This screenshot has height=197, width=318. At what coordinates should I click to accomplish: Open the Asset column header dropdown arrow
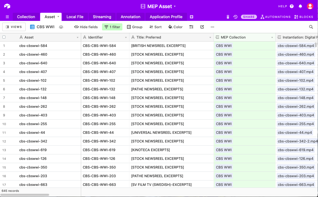coord(78,37)
